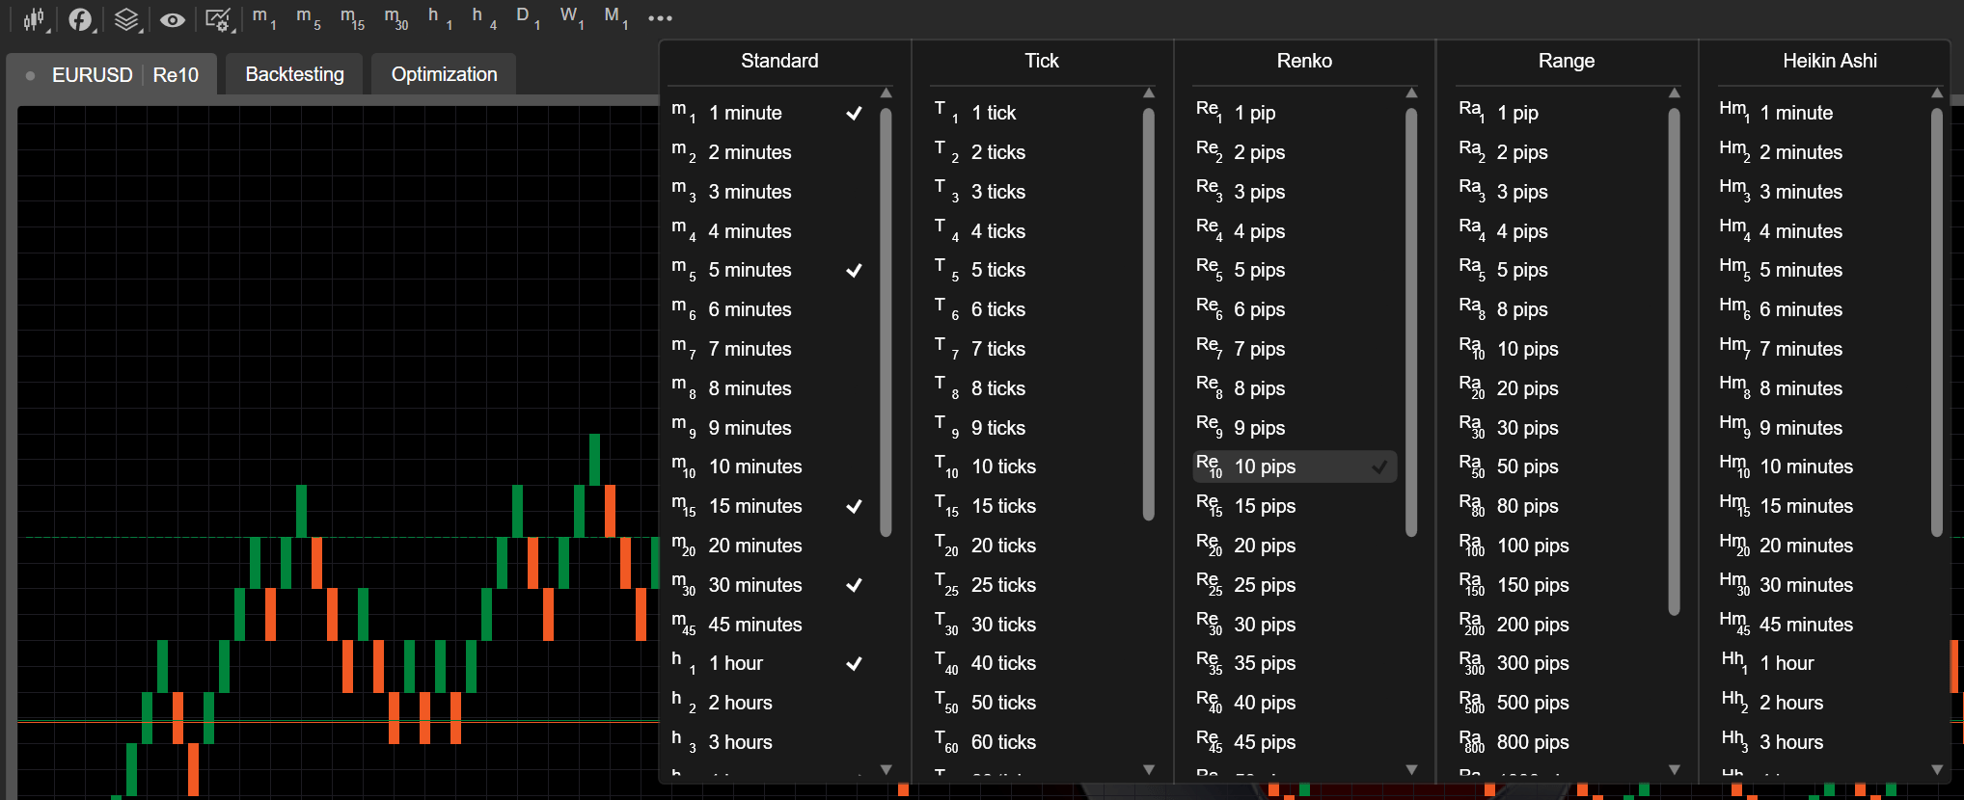Viewport: 1964px width, 800px height.
Task: Click the Standard column scrollbar thumb
Action: (x=886, y=322)
